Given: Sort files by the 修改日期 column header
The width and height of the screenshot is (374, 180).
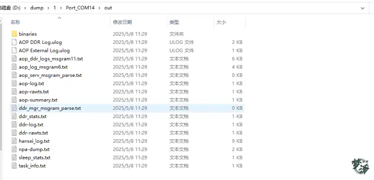Looking at the screenshot, I should pyautogui.click(x=122, y=22).
